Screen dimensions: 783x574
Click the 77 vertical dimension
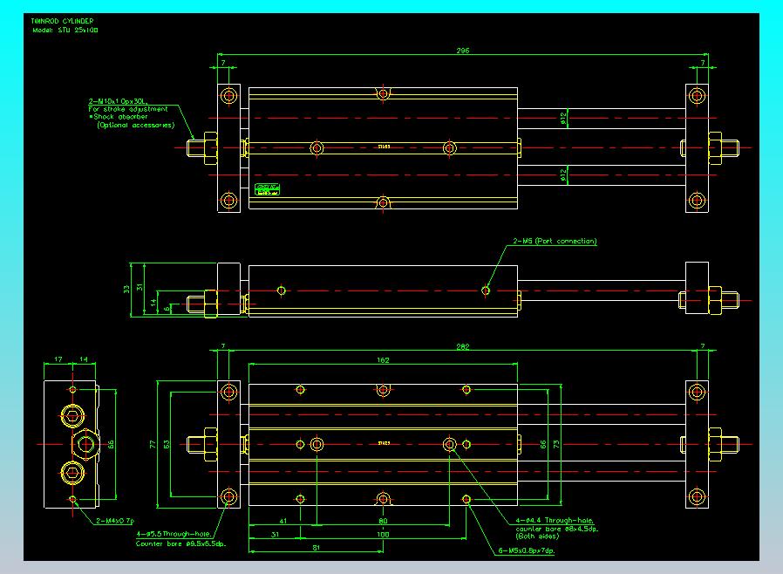[x=153, y=444]
